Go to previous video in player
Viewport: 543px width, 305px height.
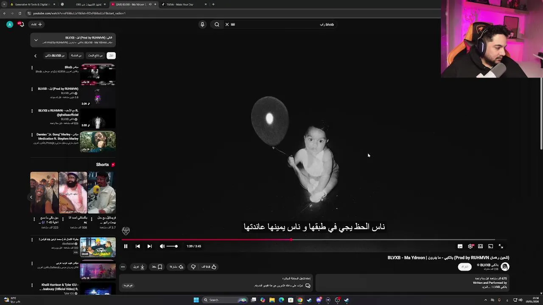point(137,246)
